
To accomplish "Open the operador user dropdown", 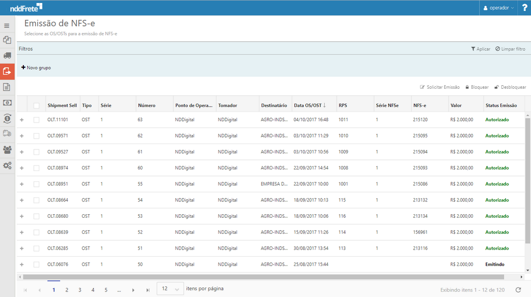I will (x=499, y=8).
